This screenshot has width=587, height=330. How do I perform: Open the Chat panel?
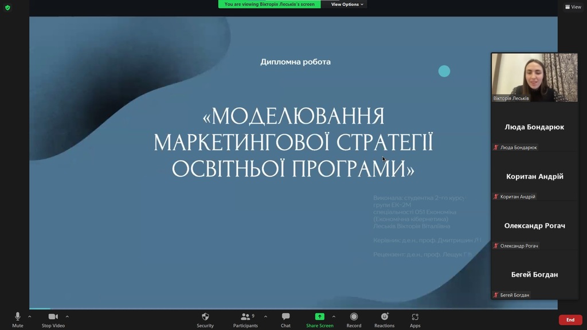(x=285, y=317)
